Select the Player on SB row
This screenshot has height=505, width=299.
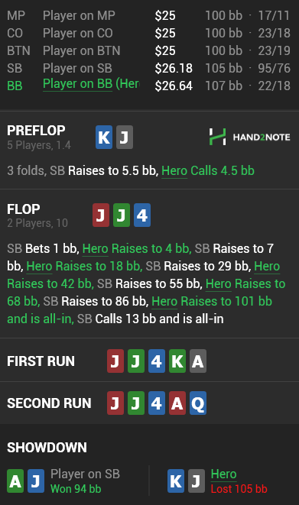point(149,68)
